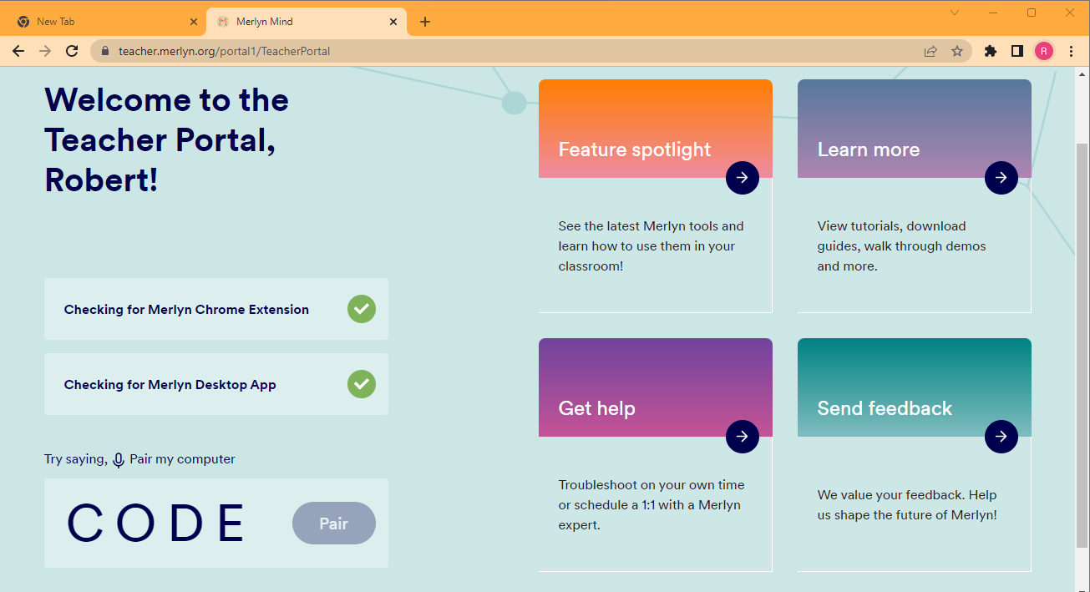Go forward with the browser forward arrow
The width and height of the screenshot is (1090, 592).
click(45, 51)
